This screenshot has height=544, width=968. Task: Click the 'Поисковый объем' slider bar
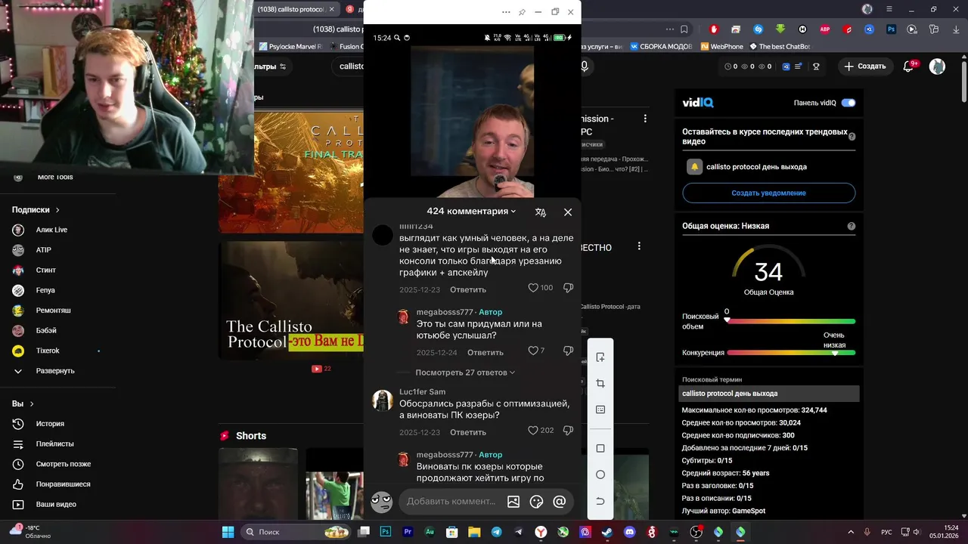coord(791,321)
